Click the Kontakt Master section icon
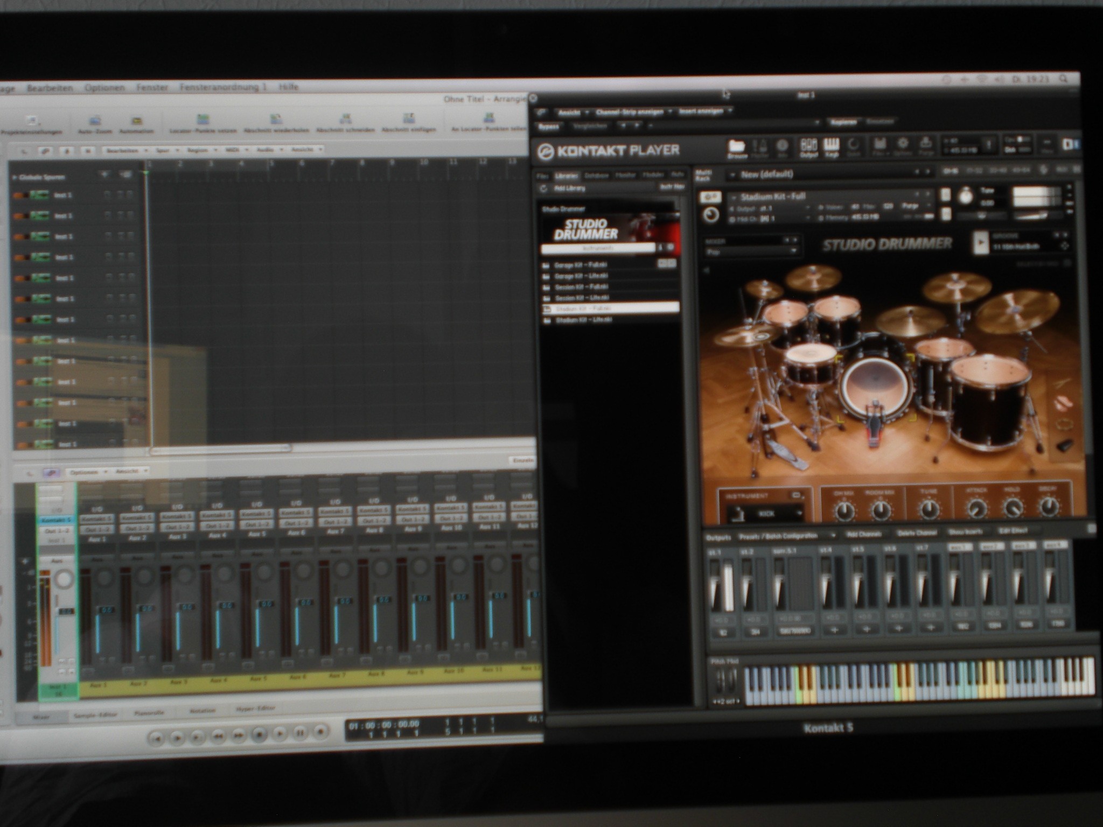This screenshot has height=827, width=1103. 760,148
